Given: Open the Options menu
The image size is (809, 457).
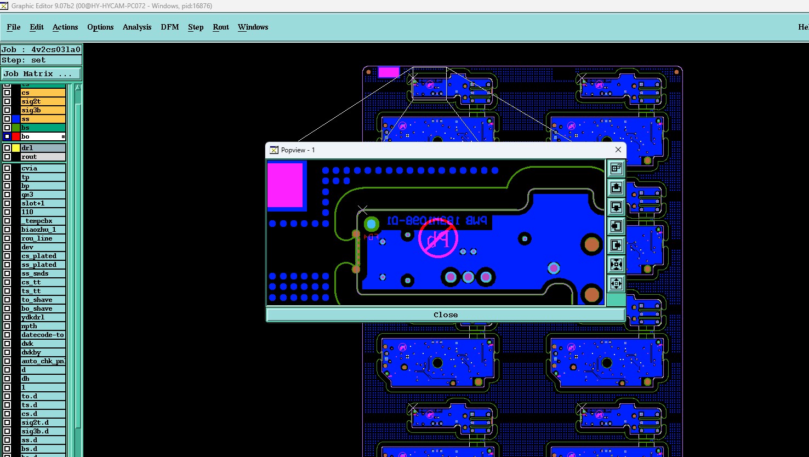Looking at the screenshot, I should (100, 27).
